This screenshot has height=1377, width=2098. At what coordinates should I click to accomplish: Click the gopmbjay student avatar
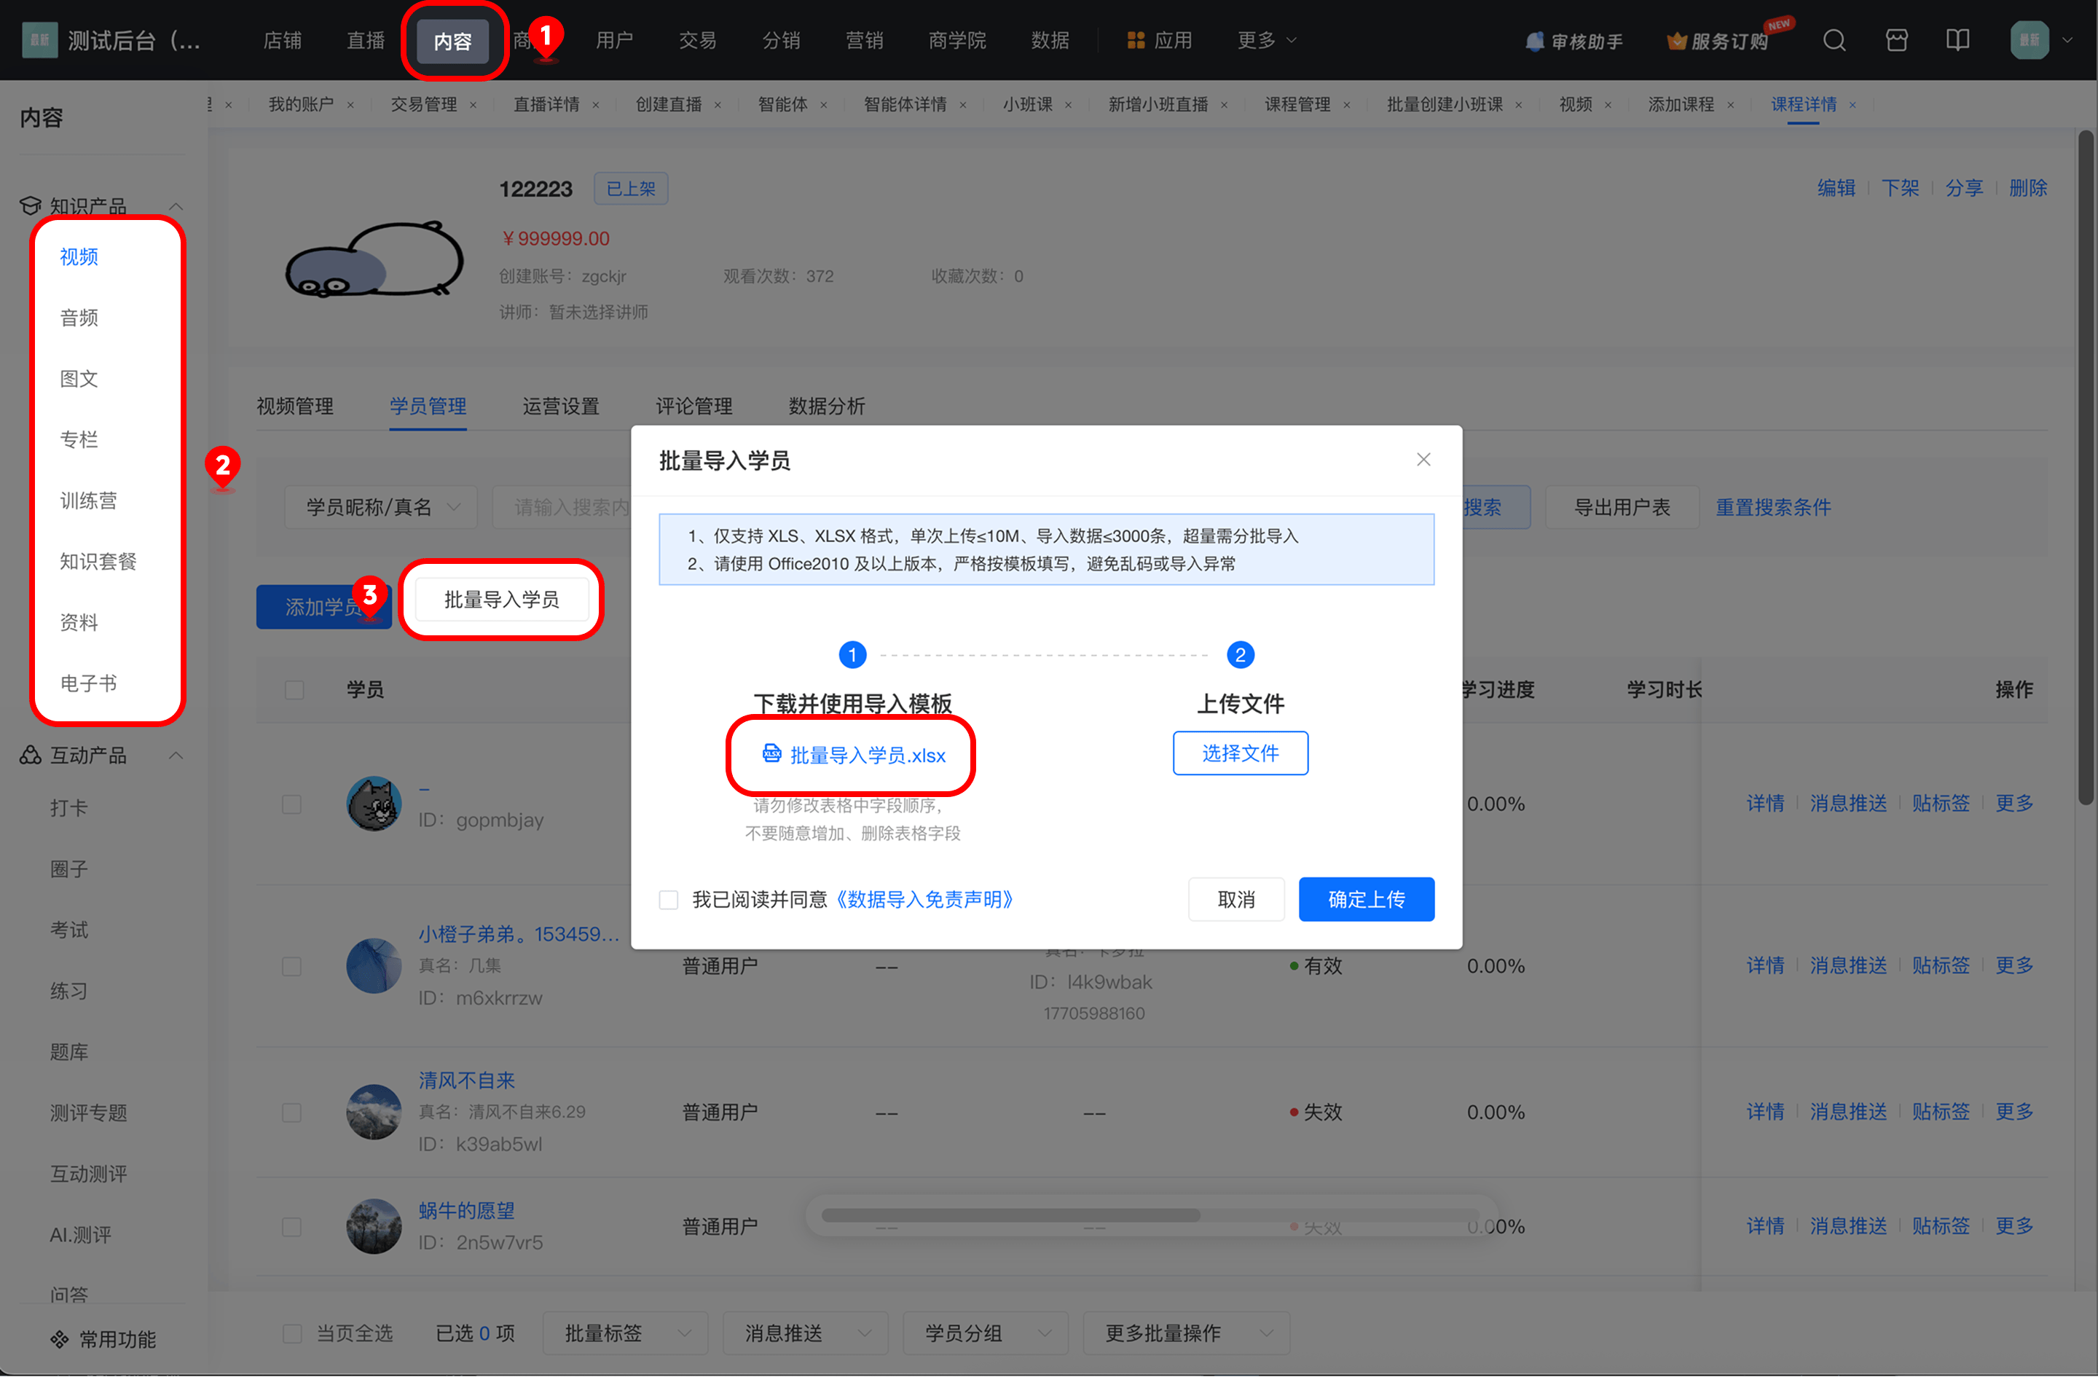374,804
